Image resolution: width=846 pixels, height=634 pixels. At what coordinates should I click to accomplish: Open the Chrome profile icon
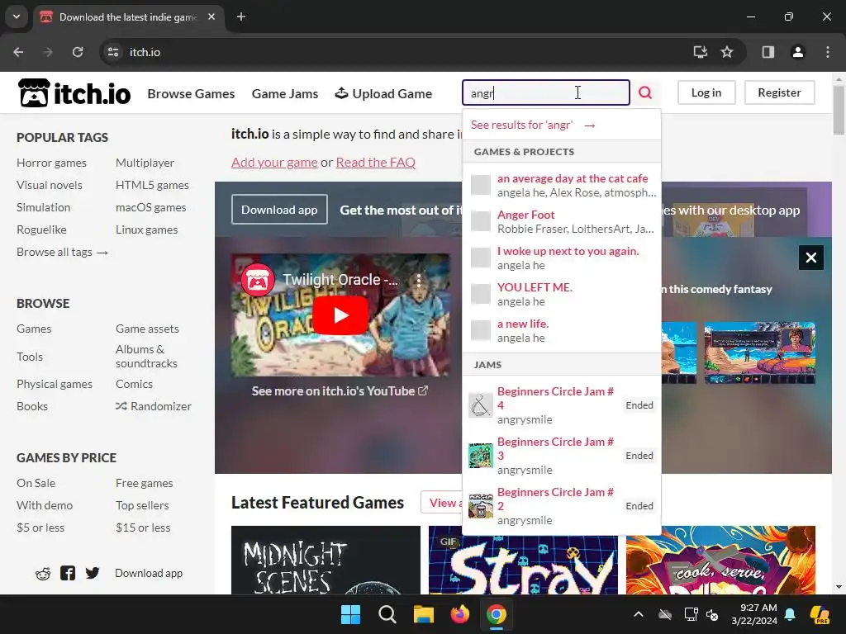[798, 52]
